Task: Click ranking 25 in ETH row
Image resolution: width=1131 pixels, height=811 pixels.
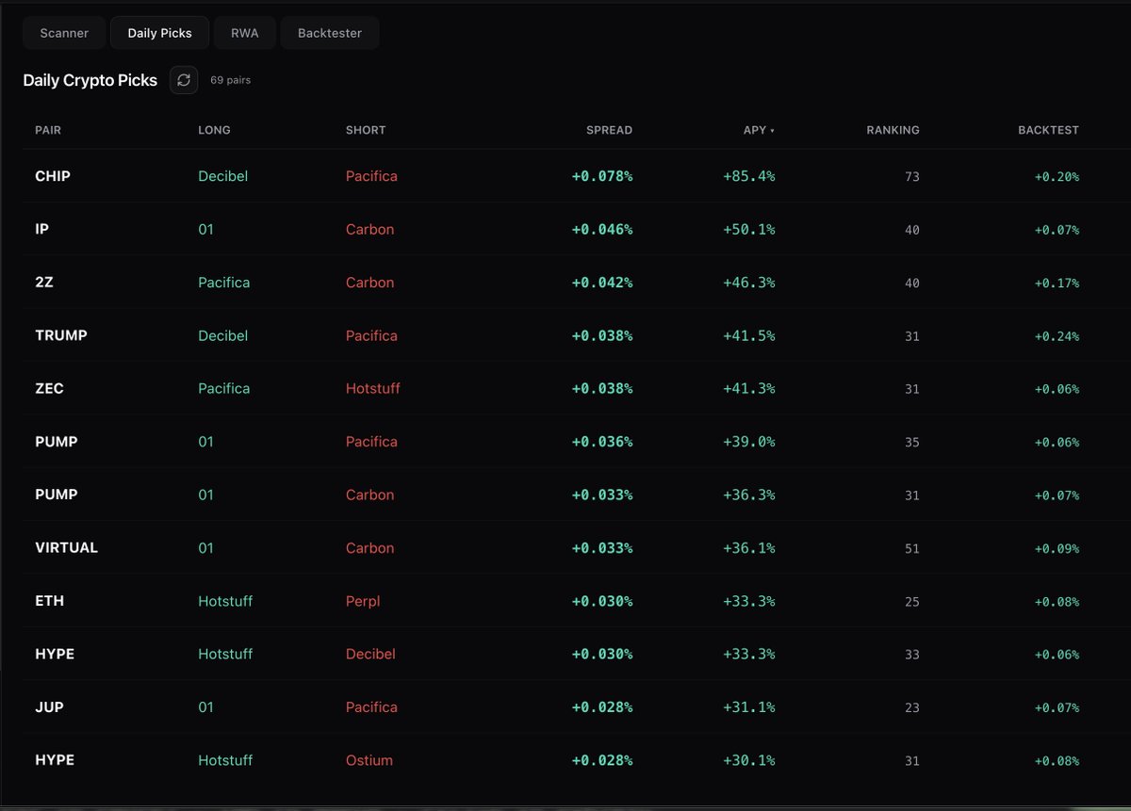Action: pos(911,601)
